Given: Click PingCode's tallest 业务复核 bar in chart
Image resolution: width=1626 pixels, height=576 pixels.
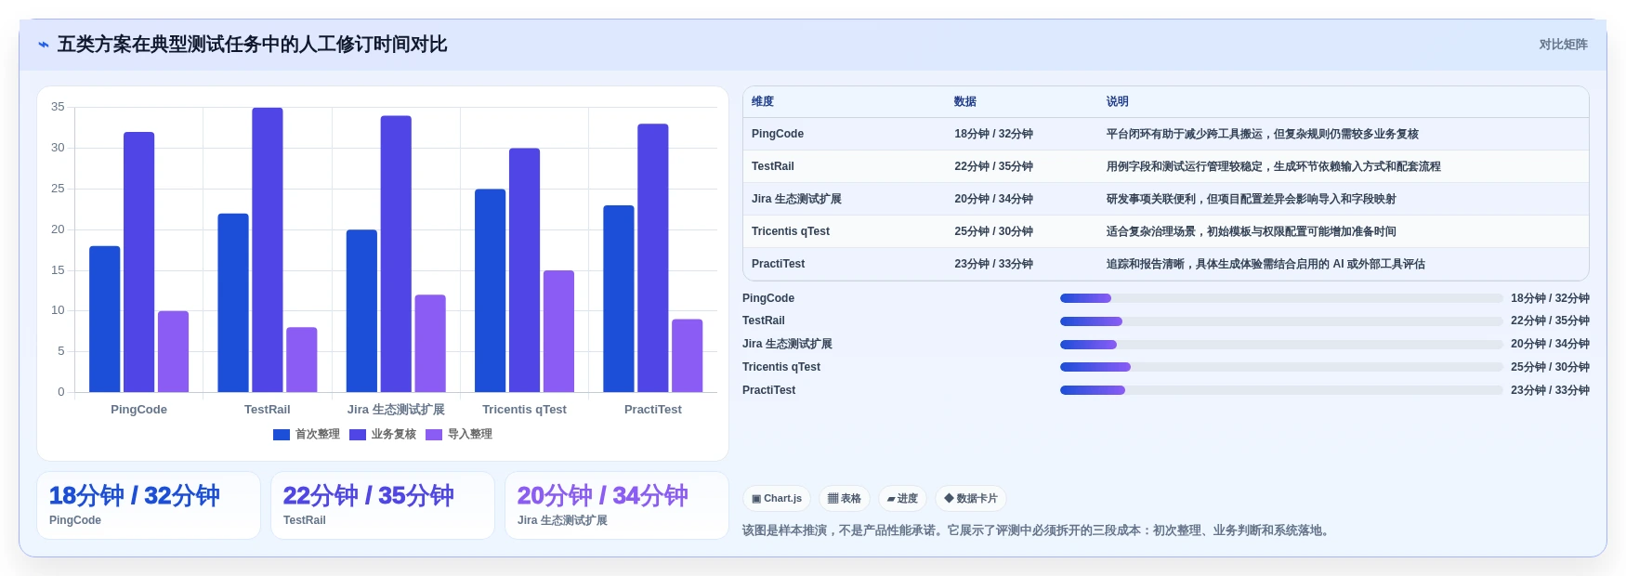Looking at the screenshot, I should coord(139,262).
